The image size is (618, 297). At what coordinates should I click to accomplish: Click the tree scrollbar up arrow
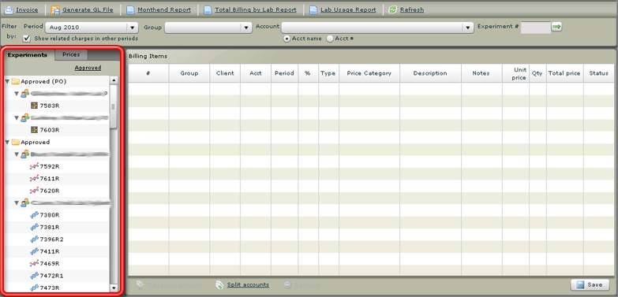(114, 80)
